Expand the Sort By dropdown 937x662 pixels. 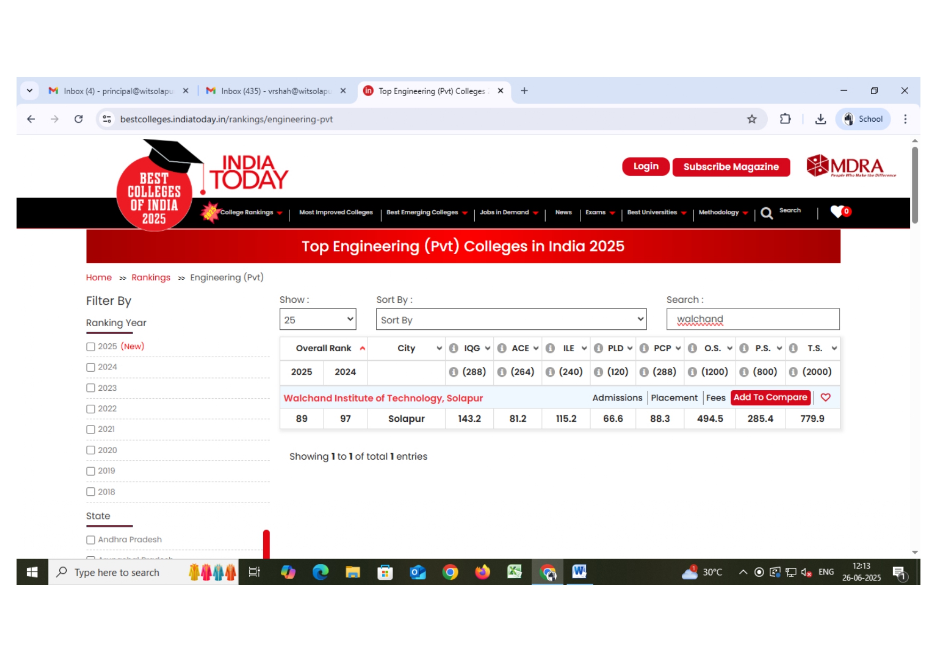511,319
